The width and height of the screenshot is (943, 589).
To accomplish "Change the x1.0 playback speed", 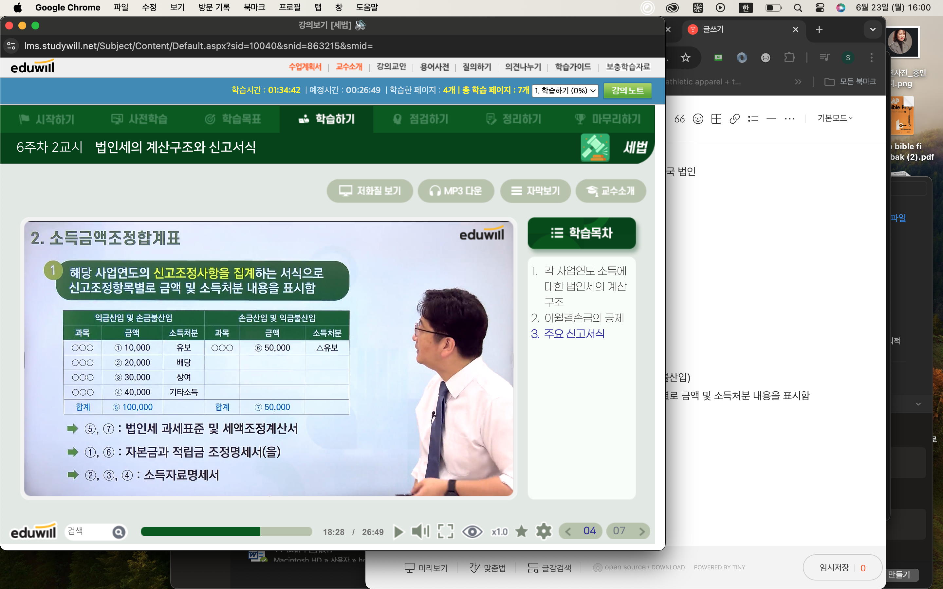I will (499, 532).
